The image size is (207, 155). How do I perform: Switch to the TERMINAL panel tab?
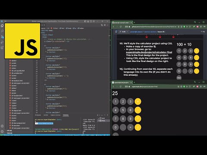66,115
